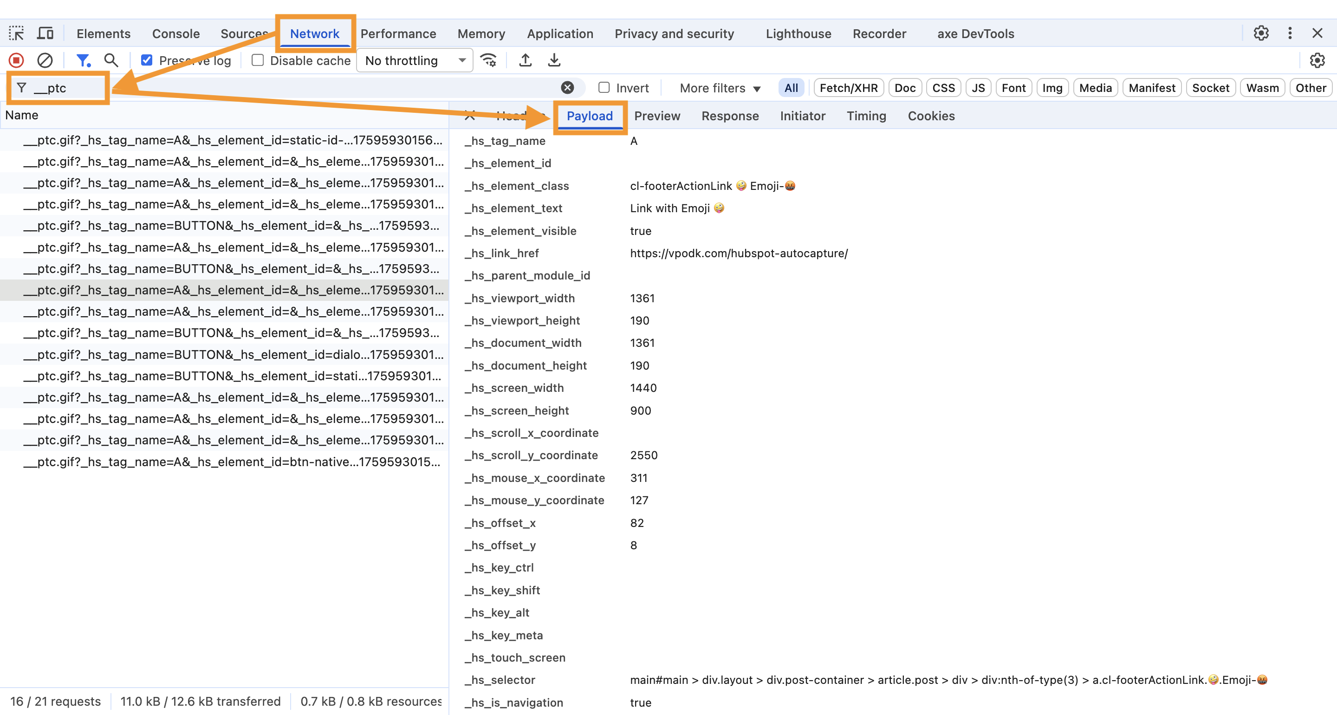
Task: Open the Timing tab
Action: coord(866,116)
